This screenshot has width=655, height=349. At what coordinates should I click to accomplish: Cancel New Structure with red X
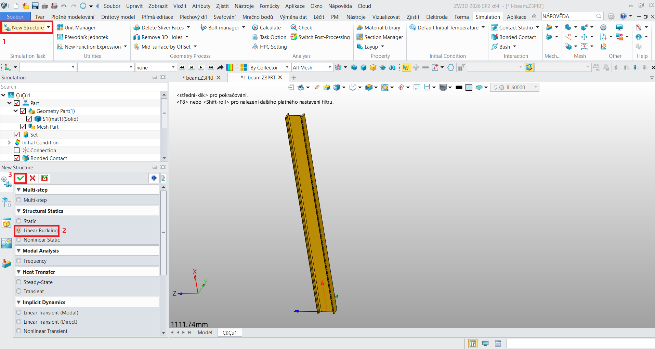32,178
